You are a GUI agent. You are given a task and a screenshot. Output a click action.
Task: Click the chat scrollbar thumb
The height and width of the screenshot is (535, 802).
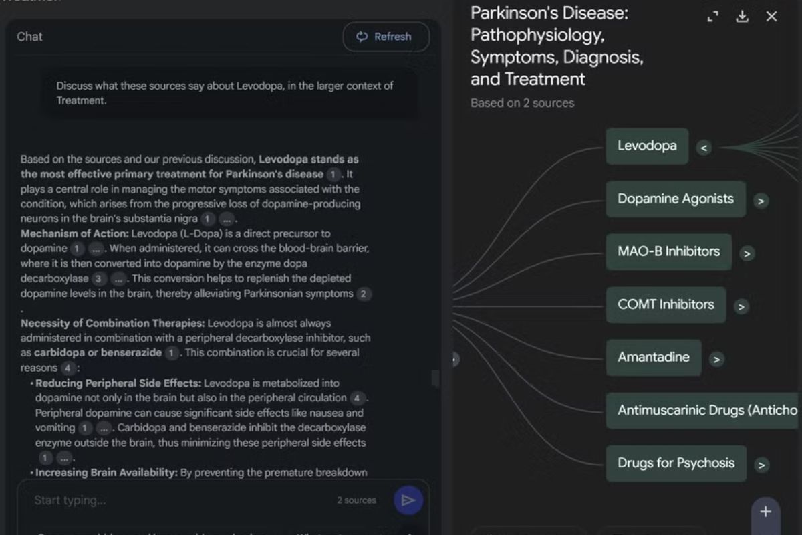point(436,379)
